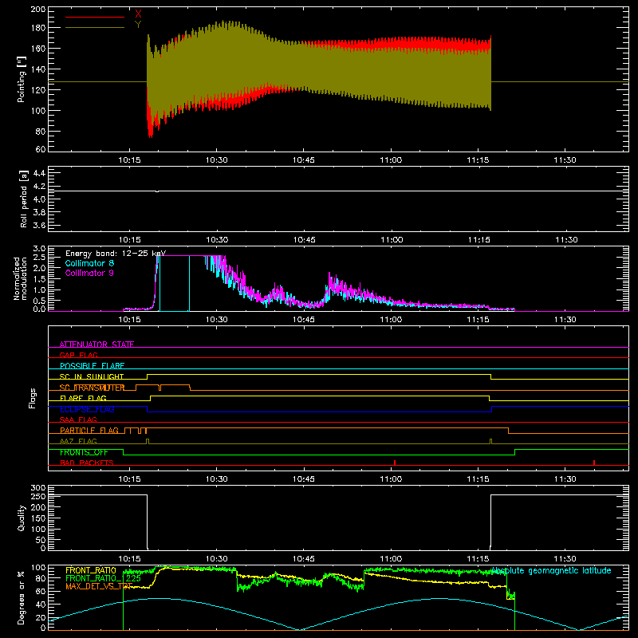This screenshot has height=638, width=638.
Task: Click the SAA_FLAG label
Action: pyautogui.click(x=78, y=419)
